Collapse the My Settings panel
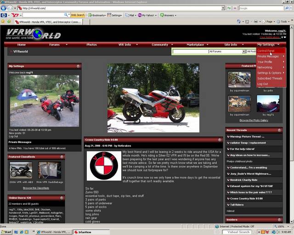 pos(78,66)
